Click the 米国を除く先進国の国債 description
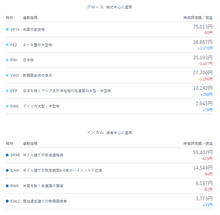Image resolution: width=220 pixels, height=215 pixels. coord(43,186)
